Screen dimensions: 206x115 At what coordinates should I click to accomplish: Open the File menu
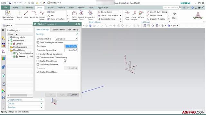[x=5, y=8]
